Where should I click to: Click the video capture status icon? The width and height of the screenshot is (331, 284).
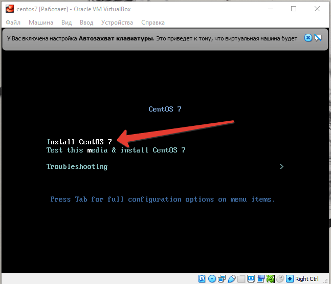(x=260, y=279)
